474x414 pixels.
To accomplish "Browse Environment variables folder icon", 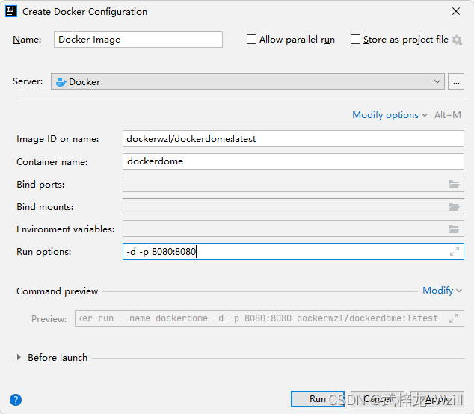I will coord(454,229).
